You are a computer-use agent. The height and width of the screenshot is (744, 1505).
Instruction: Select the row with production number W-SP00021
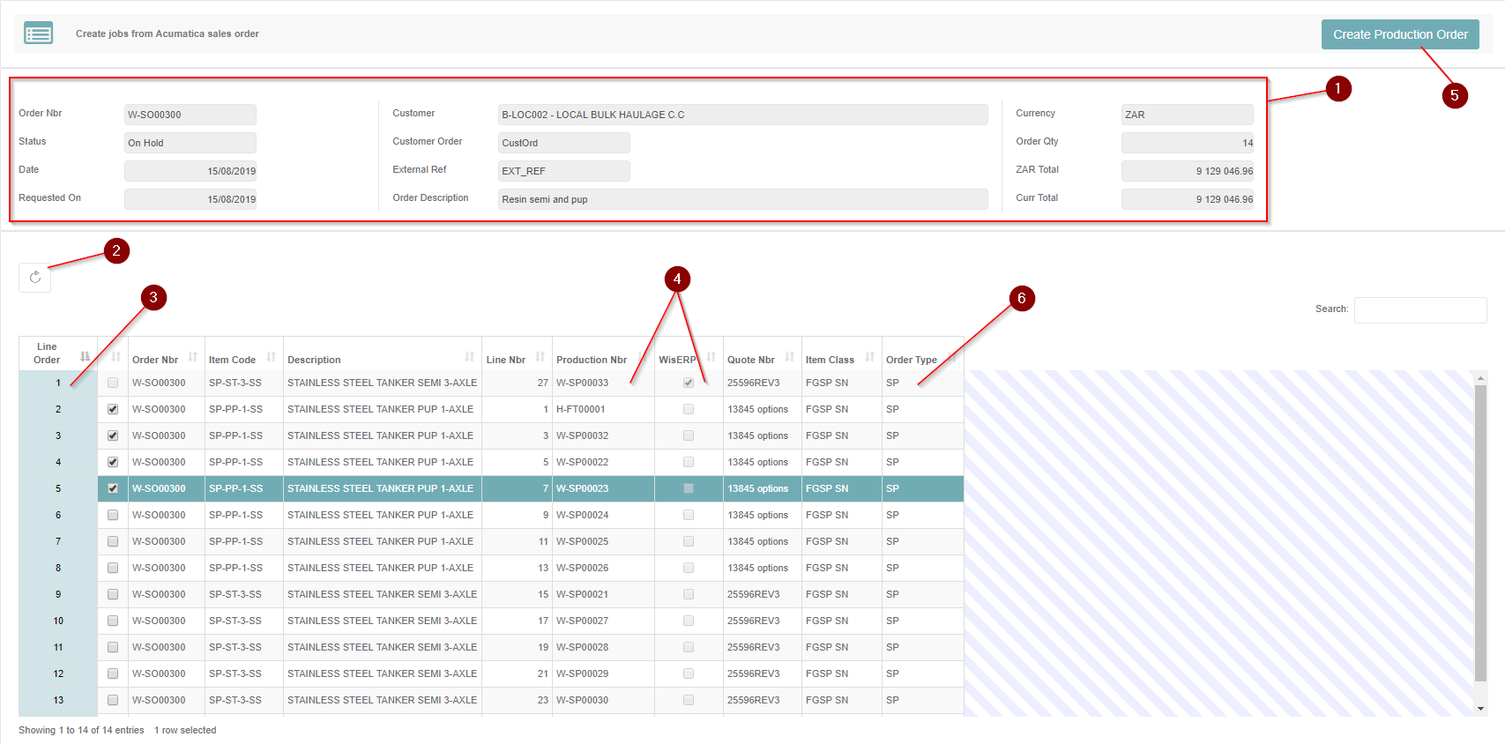coord(582,594)
